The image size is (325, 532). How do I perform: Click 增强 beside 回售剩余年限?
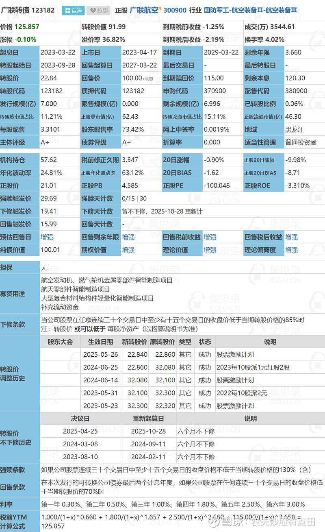pyautogui.click(x=128, y=237)
